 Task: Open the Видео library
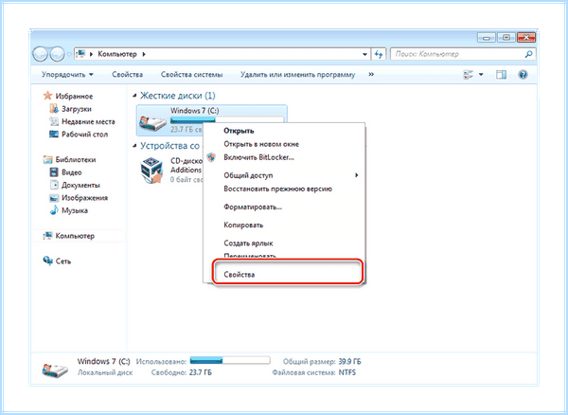(x=71, y=172)
